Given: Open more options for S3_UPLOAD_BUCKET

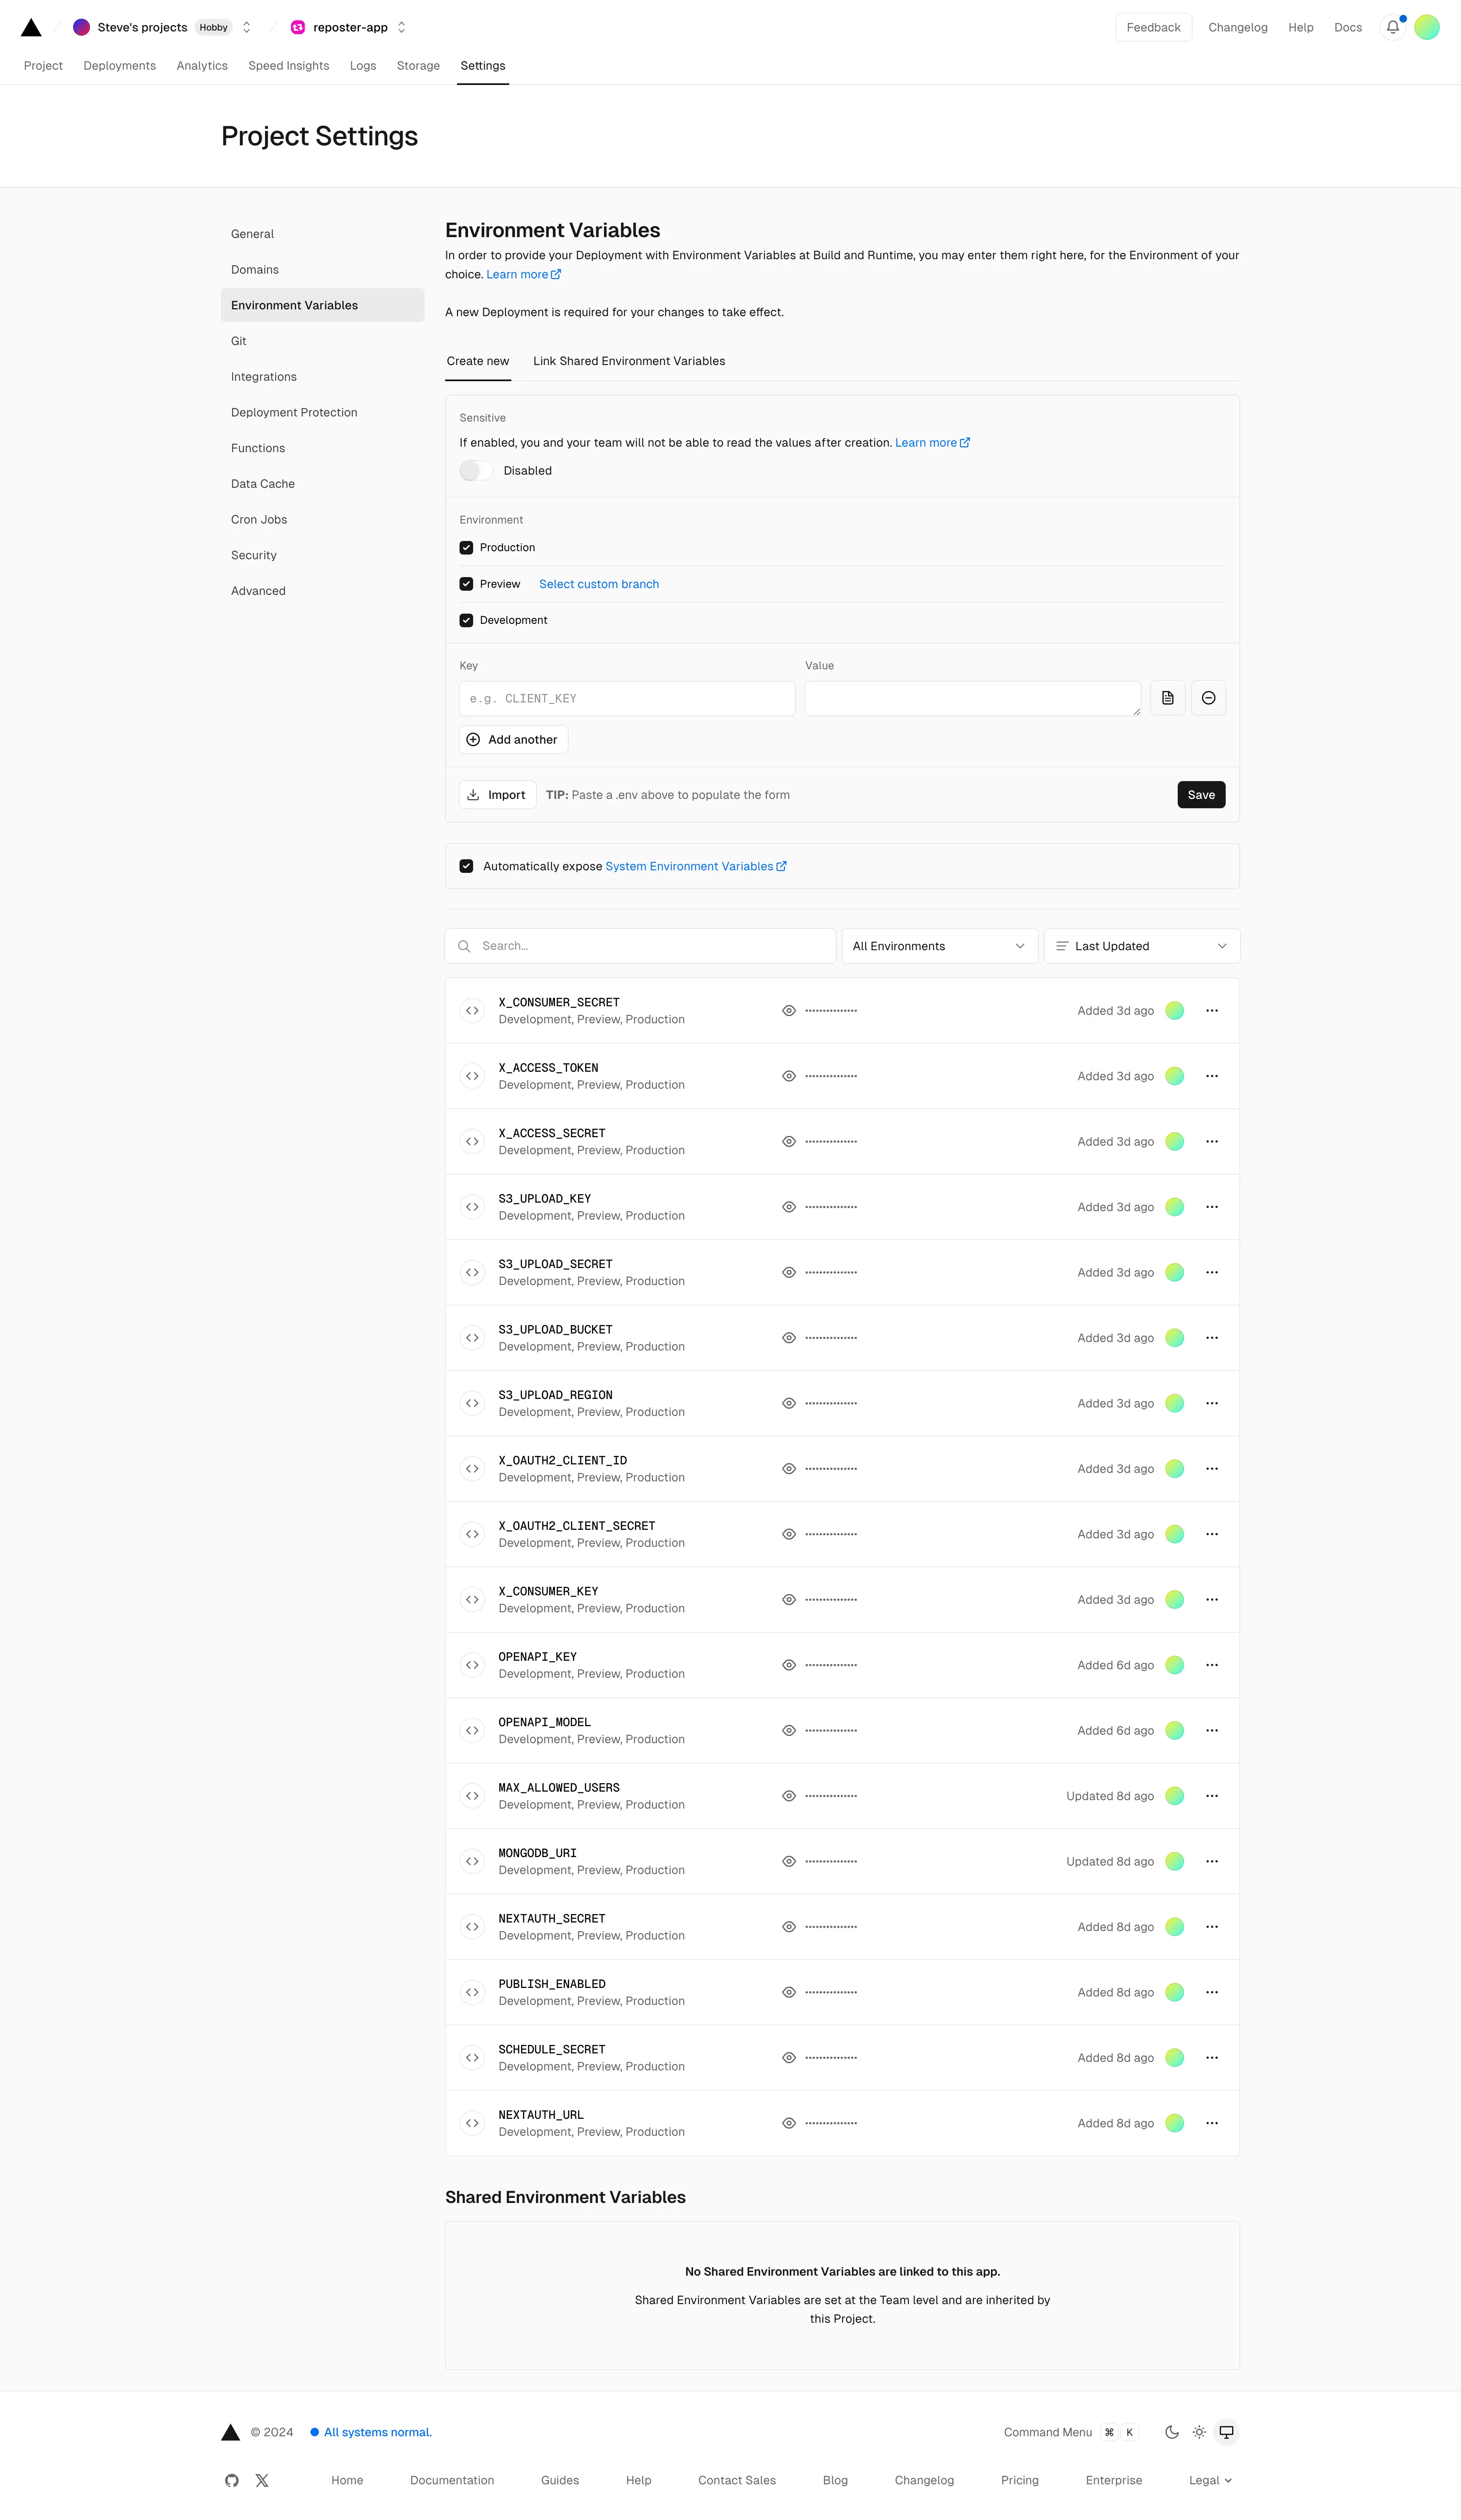Looking at the screenshot, I should pyautogui.click(x=1212, y=1338).
